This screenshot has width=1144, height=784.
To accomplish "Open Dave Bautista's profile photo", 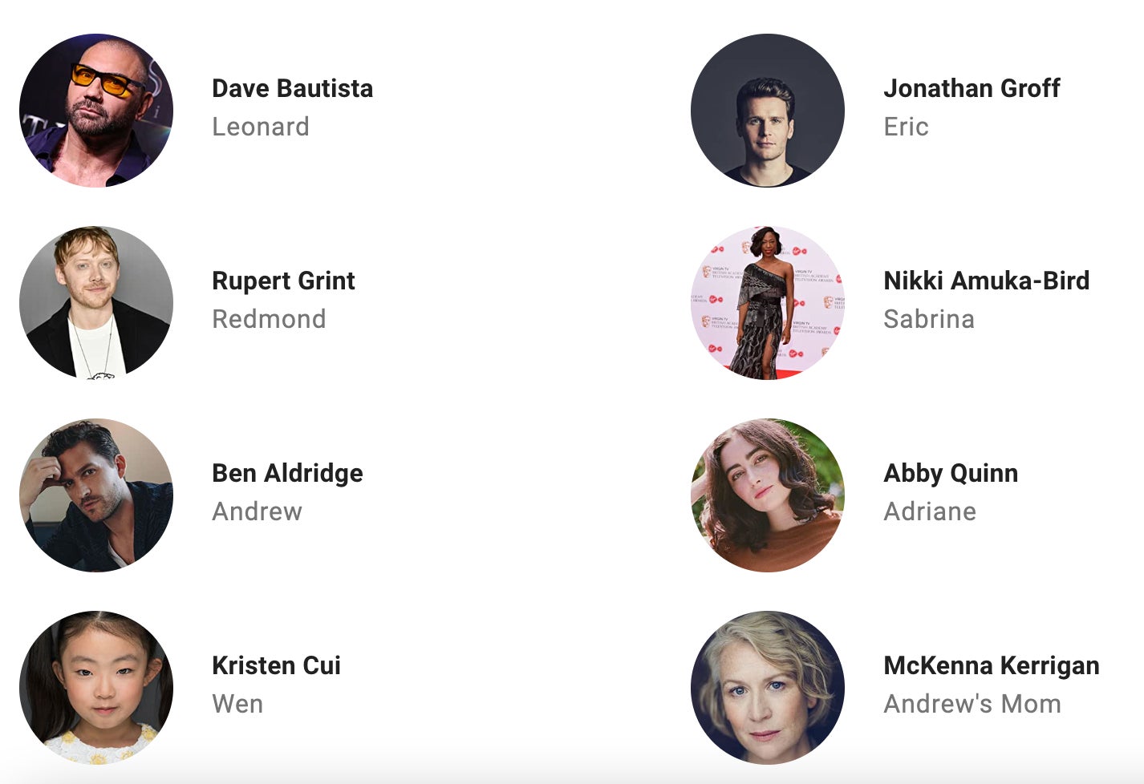I will [96, 111].
